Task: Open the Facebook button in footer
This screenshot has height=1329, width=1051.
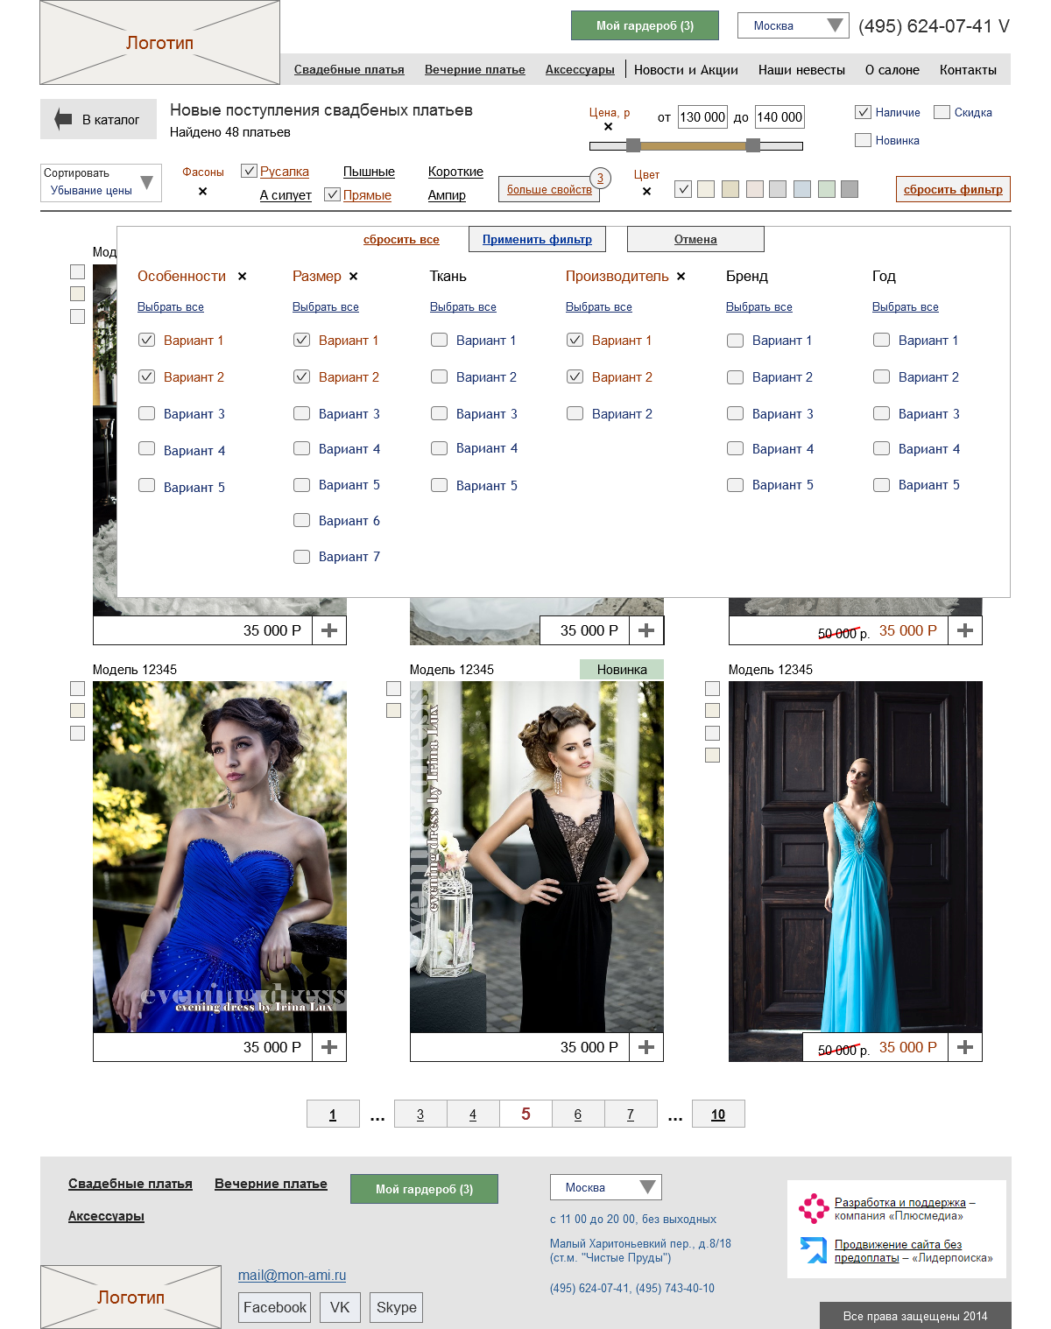Action: (274, 1307)
